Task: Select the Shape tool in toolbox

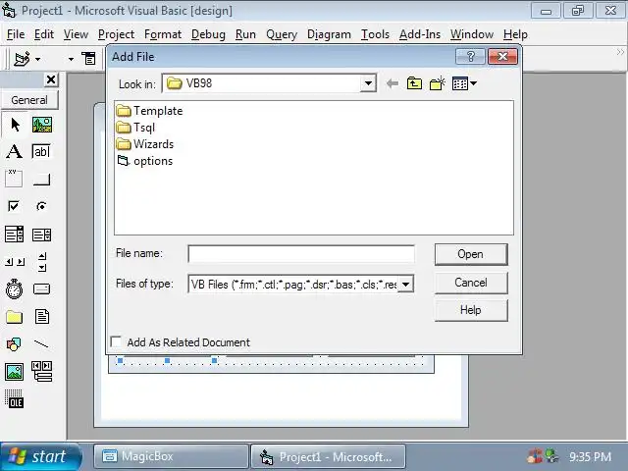Action: coord(14,343)
